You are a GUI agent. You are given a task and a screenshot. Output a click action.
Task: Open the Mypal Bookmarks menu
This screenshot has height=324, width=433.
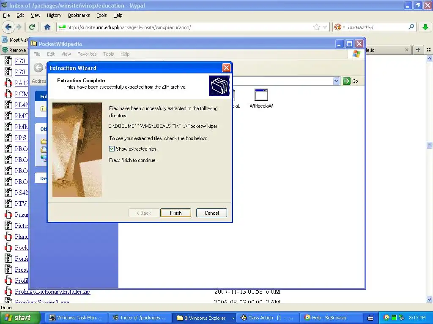[79, 15]
